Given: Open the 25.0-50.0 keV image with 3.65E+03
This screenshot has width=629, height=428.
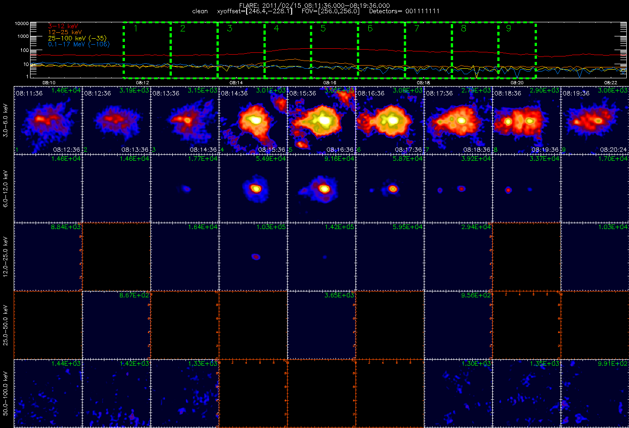Looking at the screenshot, I should (321, 325).
